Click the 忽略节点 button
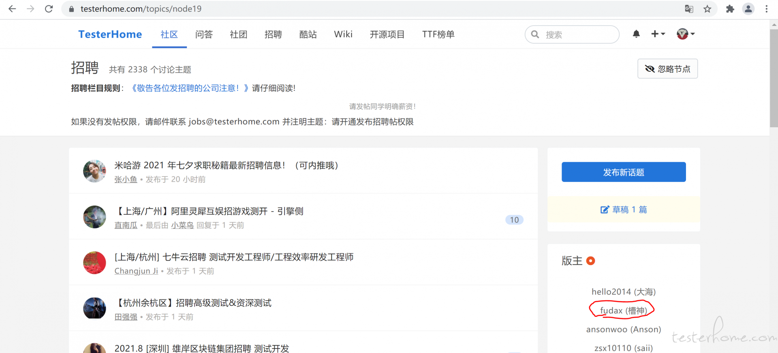Viewport: 778px width, 353px height. 667,69
